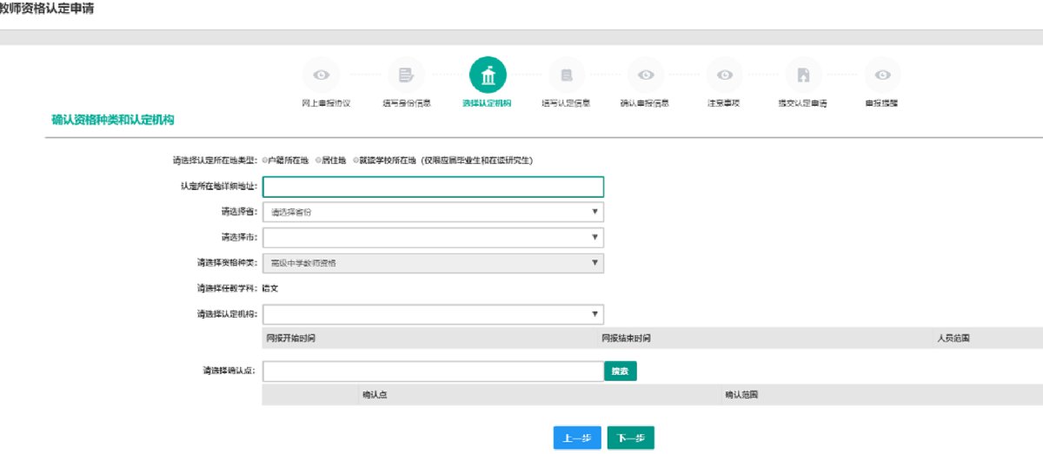
Task: Click the 请选择确认点 search field
Action: coord(432,372)
